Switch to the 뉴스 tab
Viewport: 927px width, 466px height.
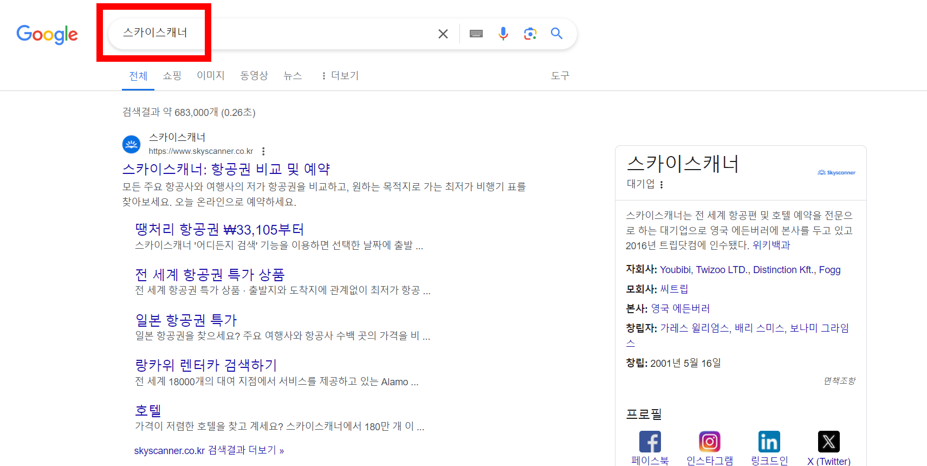click(293, 76)
